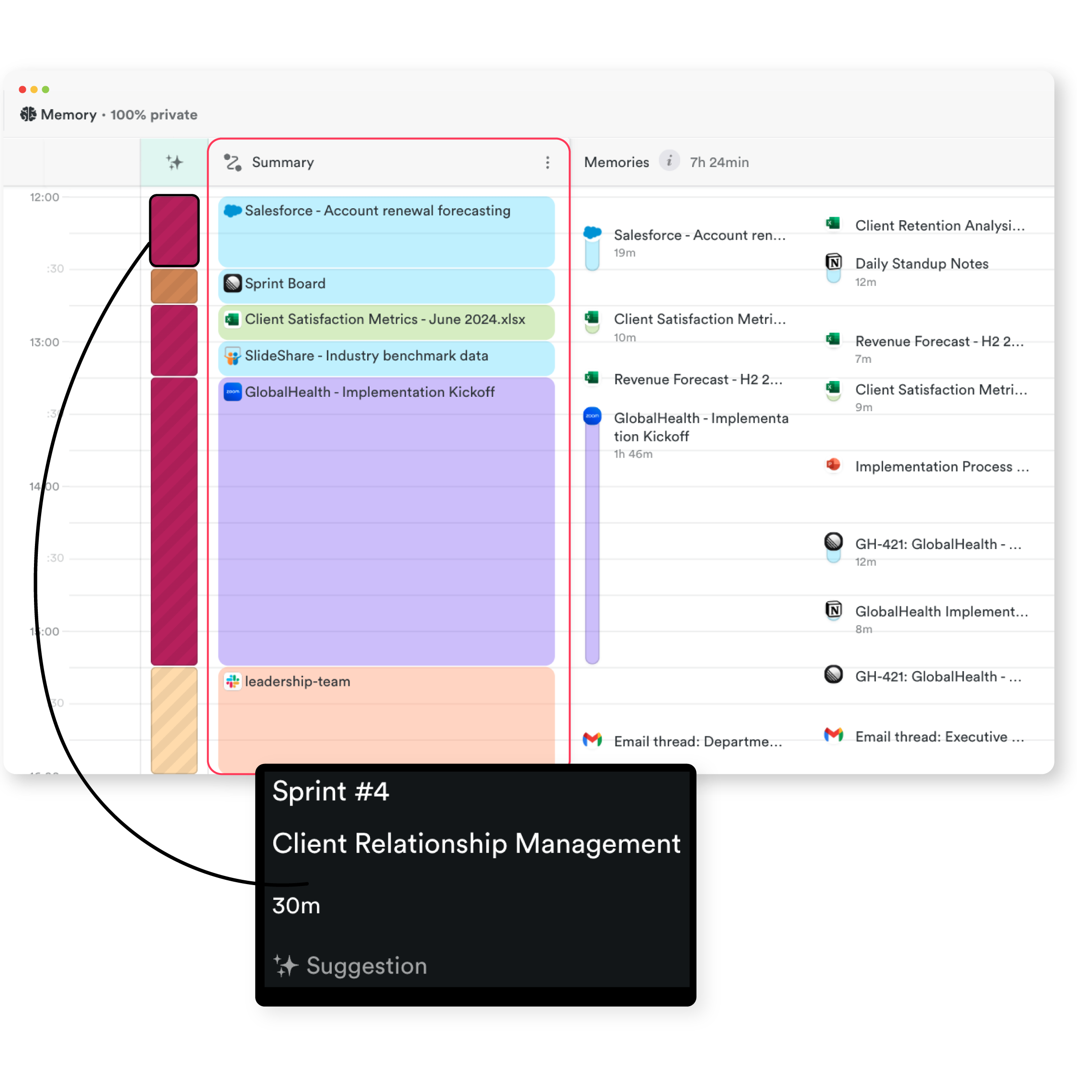
Task: Click Gmail icon for Email thread: Departme...
Action: tap(592, 740)
